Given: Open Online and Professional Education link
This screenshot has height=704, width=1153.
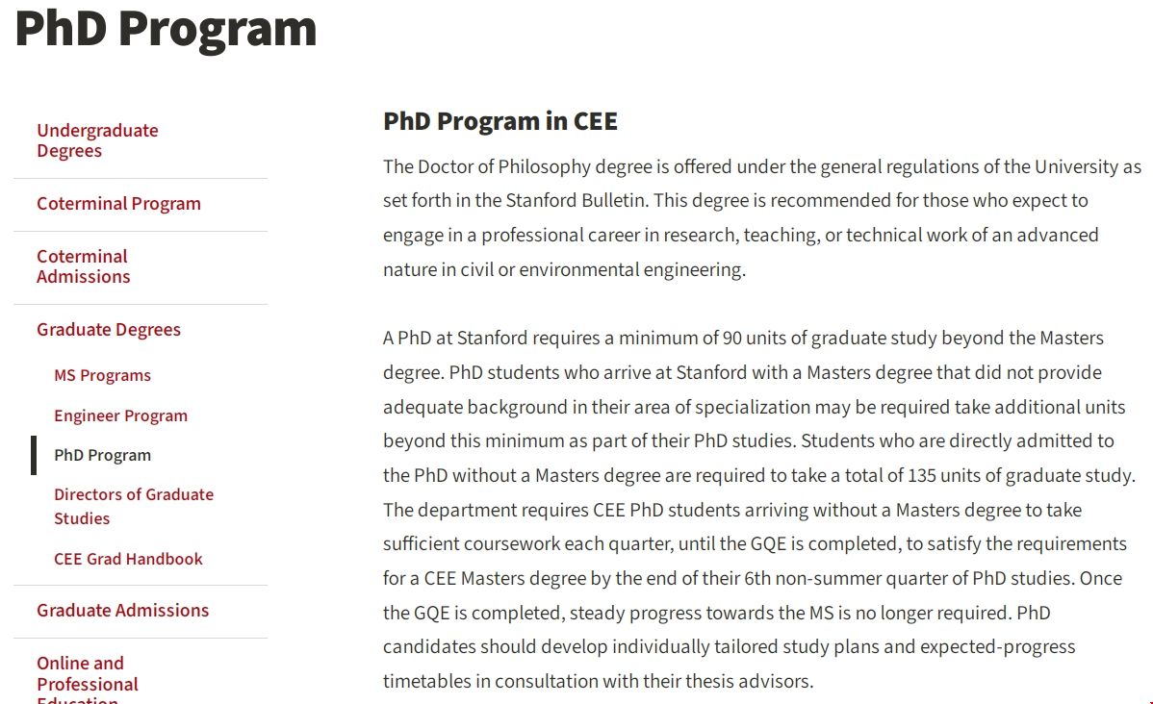Looking at the screenshot, I should 87,674.
